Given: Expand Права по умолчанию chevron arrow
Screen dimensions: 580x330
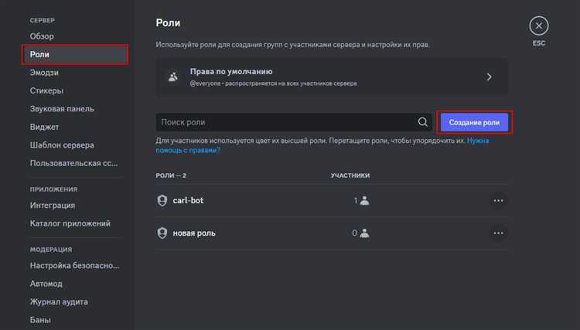Looking at the screenshot, I should (x=489, y=77).
